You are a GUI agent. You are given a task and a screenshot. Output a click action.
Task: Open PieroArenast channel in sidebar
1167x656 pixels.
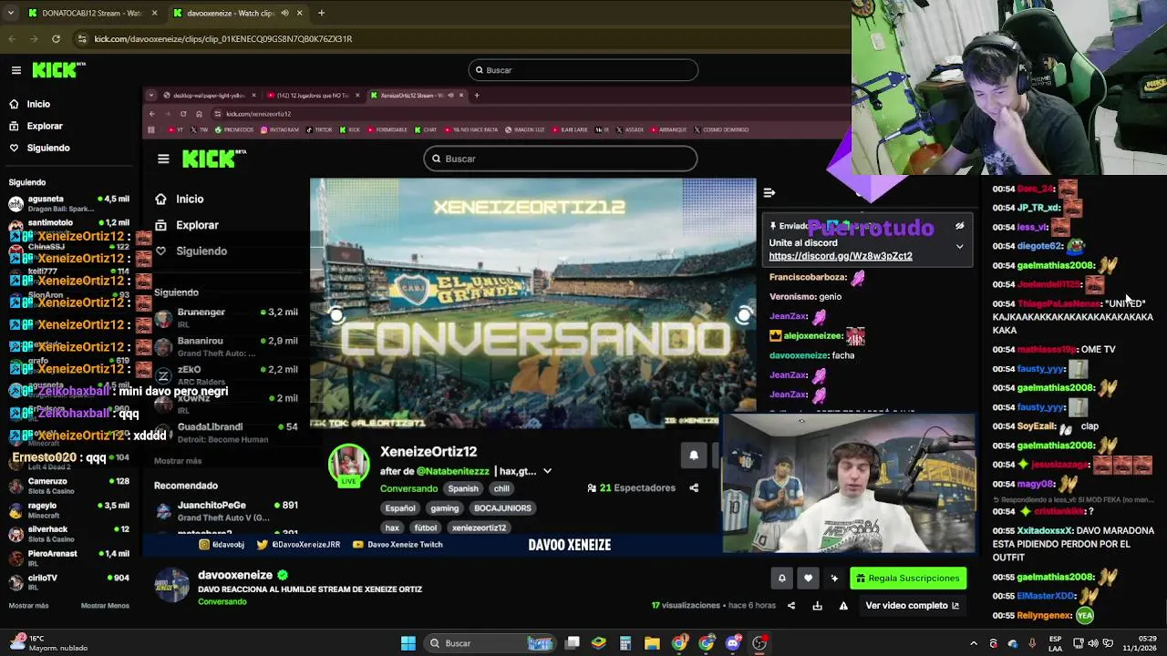68,559
